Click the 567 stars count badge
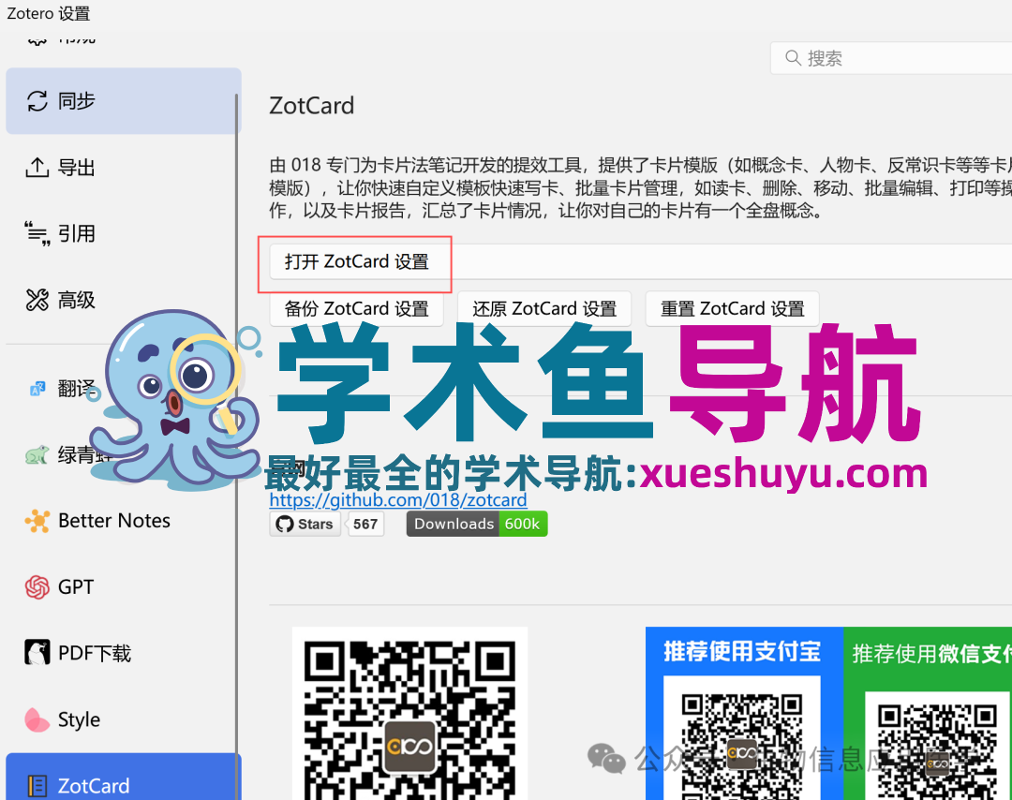The image size is (1012, 800). pos(365,524)
